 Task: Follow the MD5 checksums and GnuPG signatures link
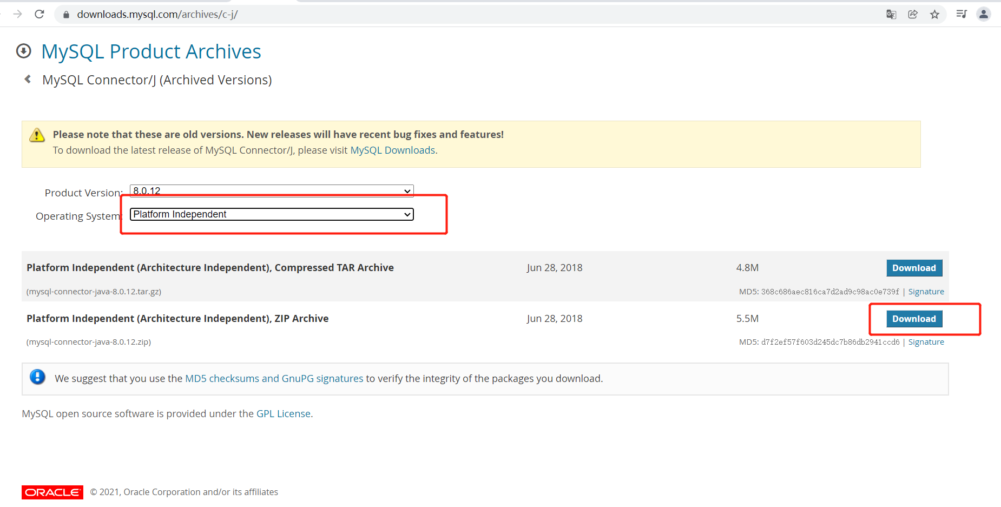pos(274,379)
